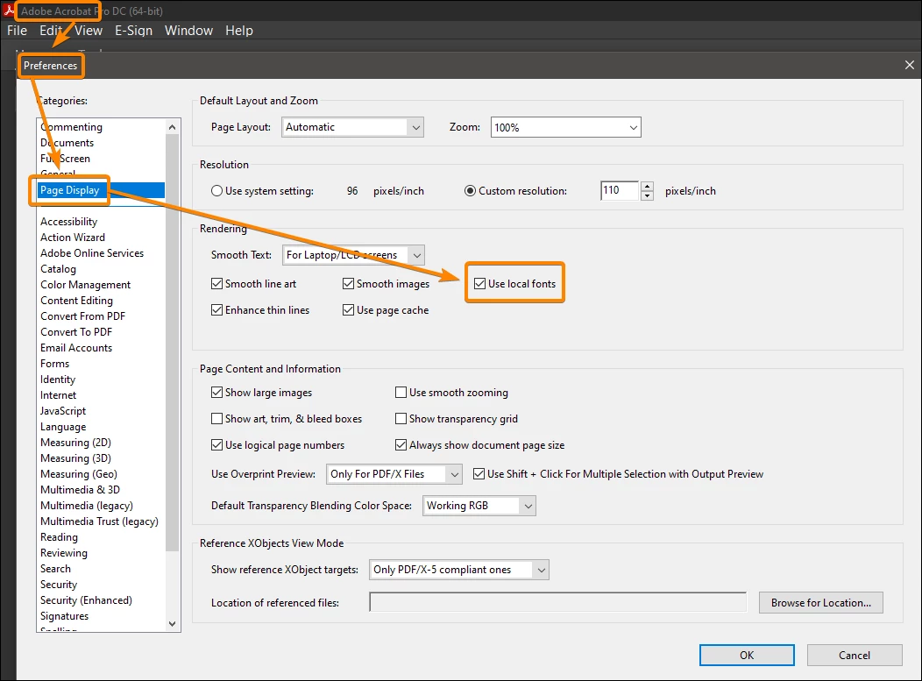Click the Cancel button
The width and height of the screenshot is (922, 681).
click(855, 655)
